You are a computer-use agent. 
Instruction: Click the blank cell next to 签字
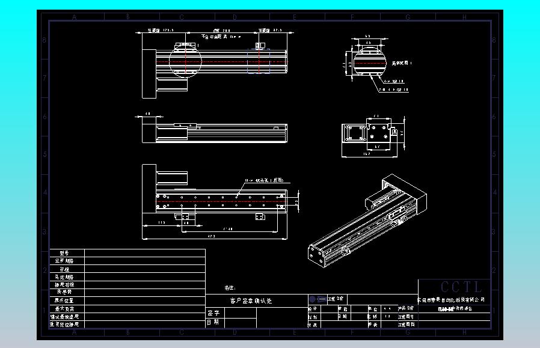(241, 313)
